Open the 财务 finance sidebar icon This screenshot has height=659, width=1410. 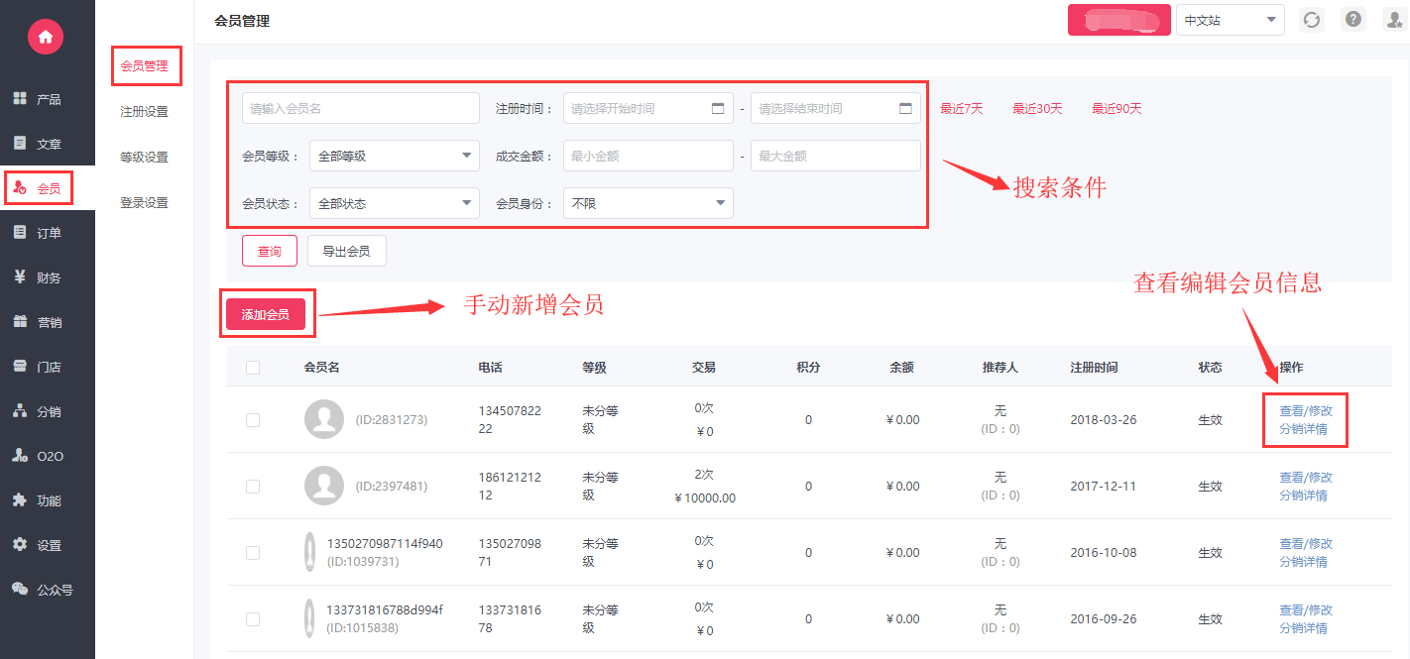(20, 277)
